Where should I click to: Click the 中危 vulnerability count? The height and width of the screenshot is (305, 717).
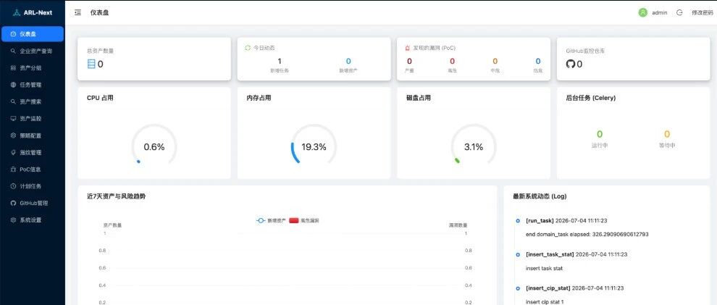click(495, 62)
